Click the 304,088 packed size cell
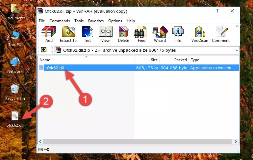Image resolution: width=253 pixels, height=160 pixels. (x=174, y=68)
